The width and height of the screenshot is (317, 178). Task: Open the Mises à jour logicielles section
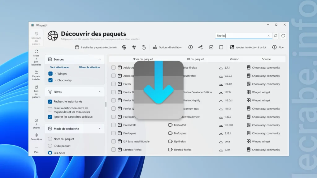pos(37,57)
